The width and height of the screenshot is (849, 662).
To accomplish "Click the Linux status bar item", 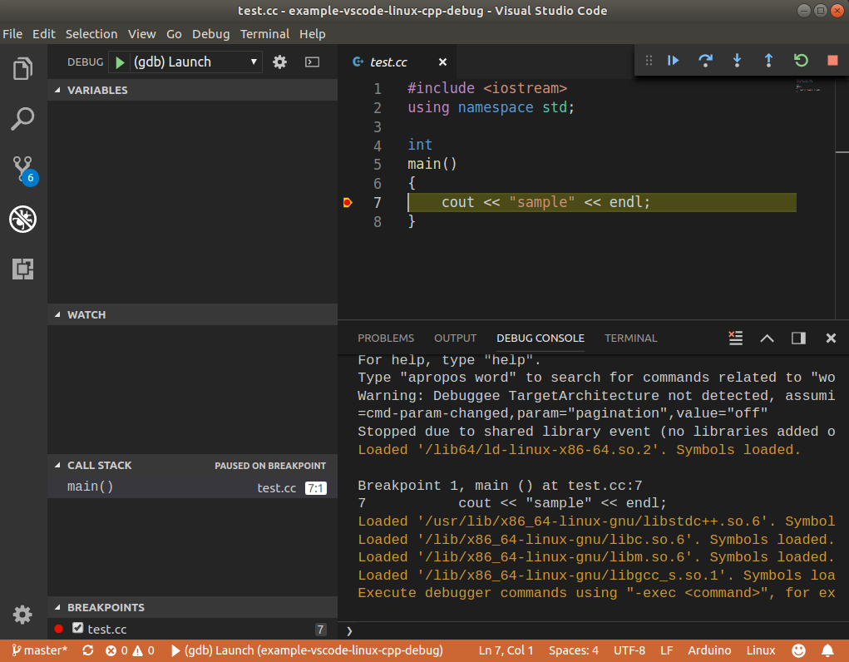I will (x=761, y=650).
